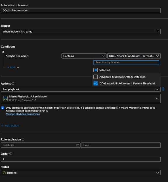168x182 pixels.
Task: Click the Indefinite expiration date field
Action: click(x=41, y=145)
